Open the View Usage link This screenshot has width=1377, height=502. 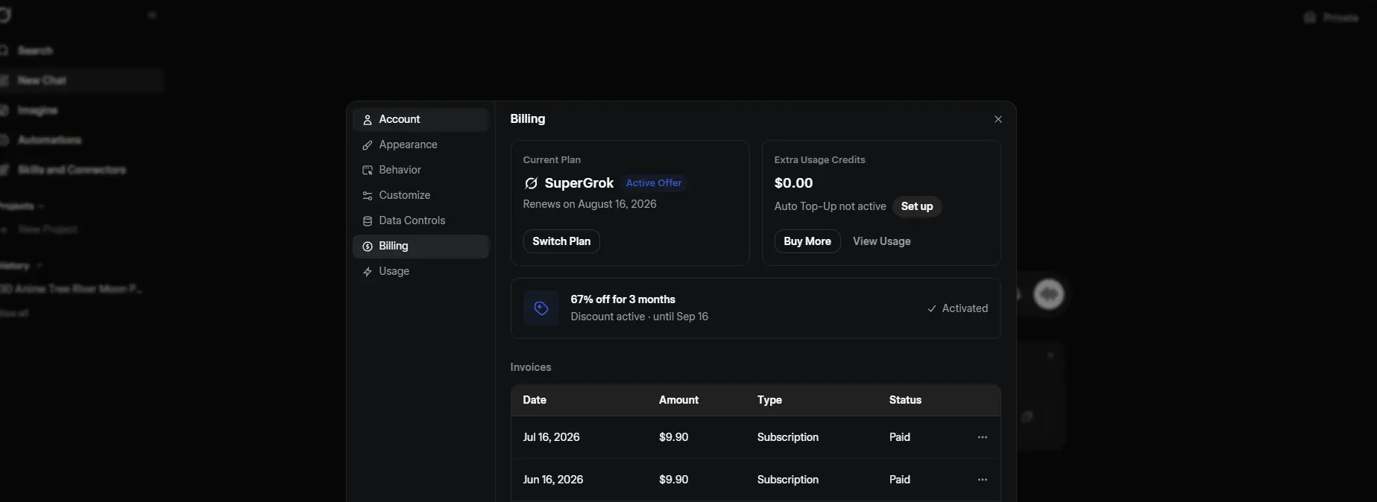[882, 241]
